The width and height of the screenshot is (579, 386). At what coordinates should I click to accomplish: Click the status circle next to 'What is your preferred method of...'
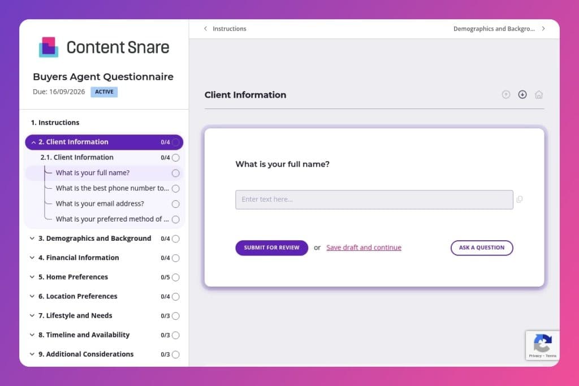(175, 219)
